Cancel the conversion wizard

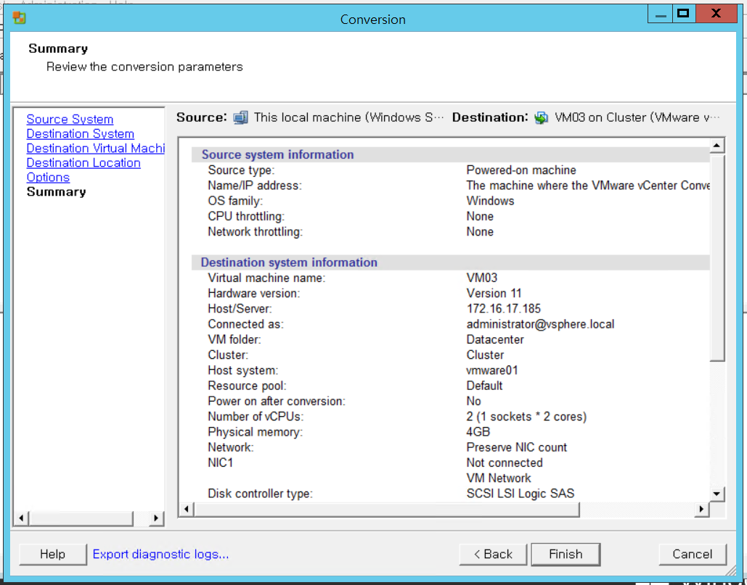tap(693, 554)
